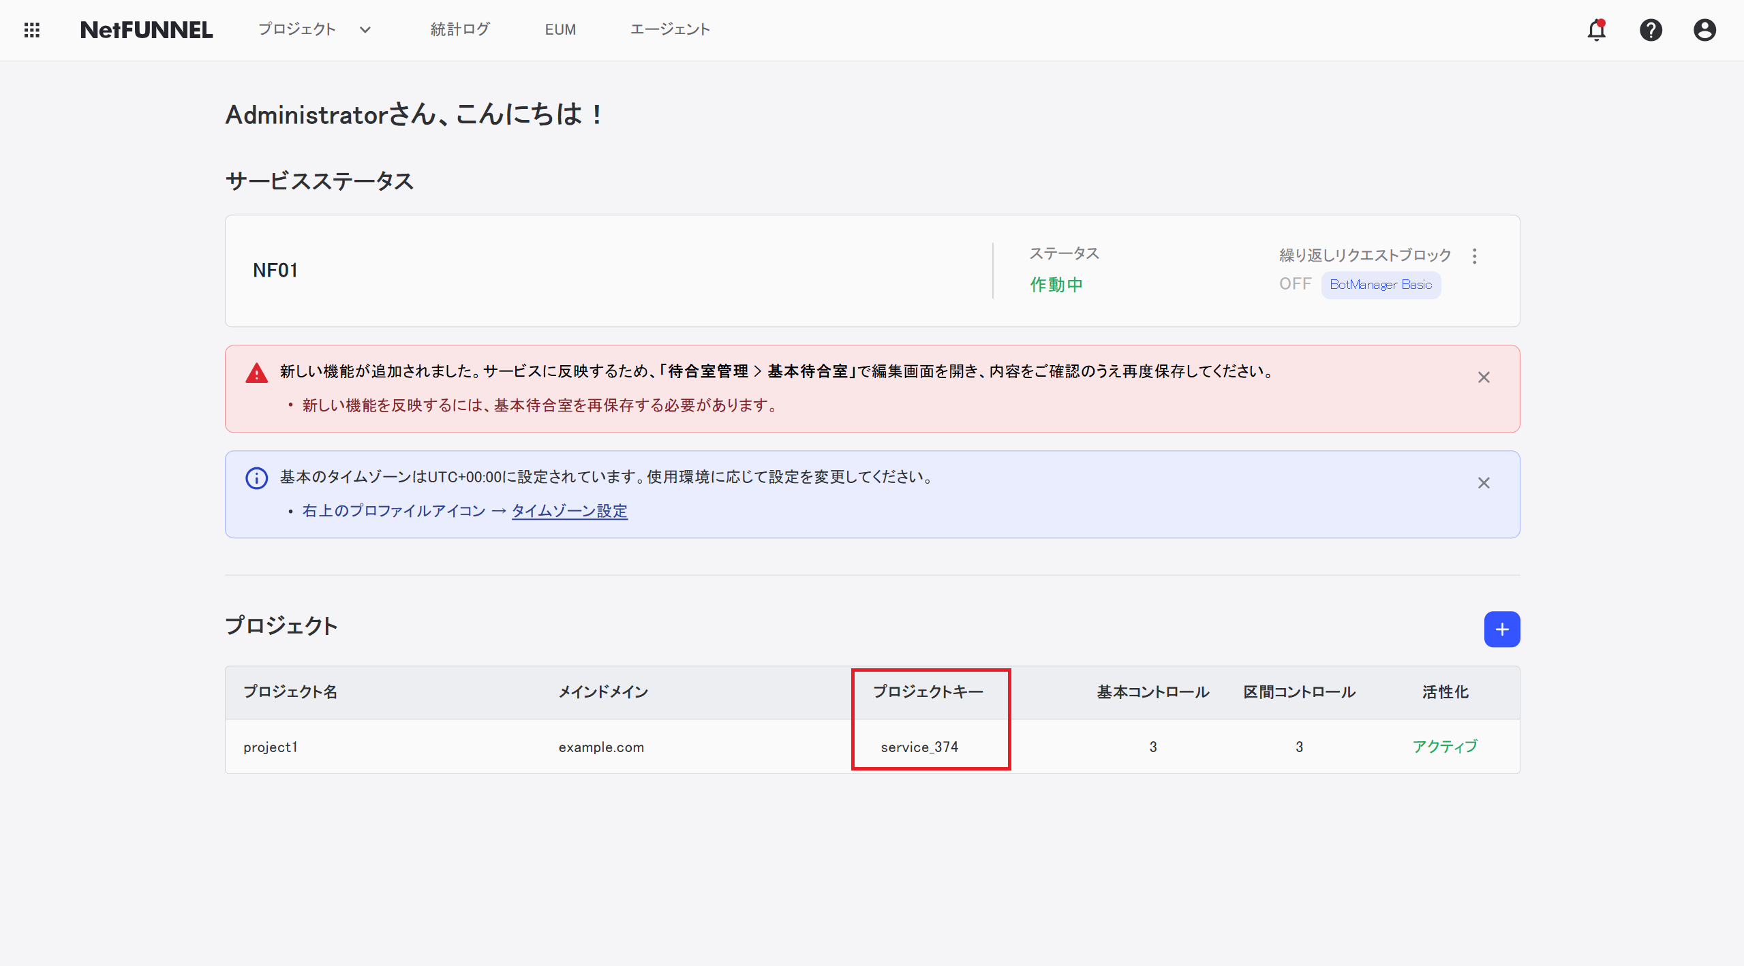Go to the 統計ログ menu
The width and height of the screenshot is (1744, 966).
click(x=460, y=29)
